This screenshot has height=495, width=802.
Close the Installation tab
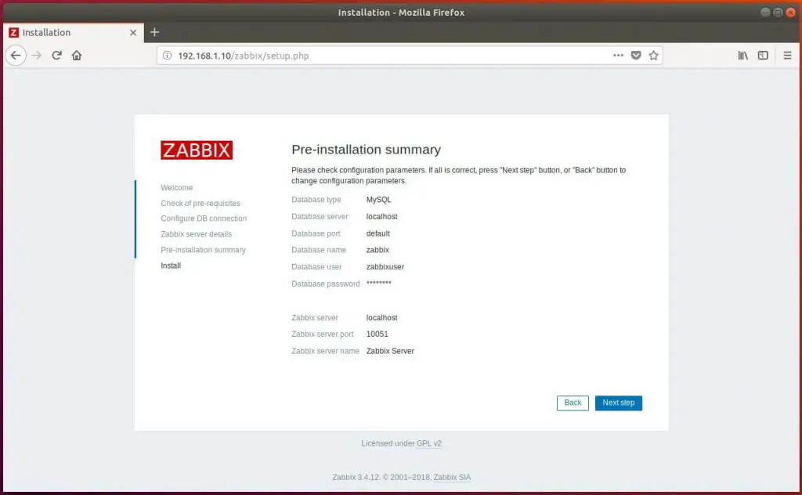pyautogui.click(x=133, y=32)
